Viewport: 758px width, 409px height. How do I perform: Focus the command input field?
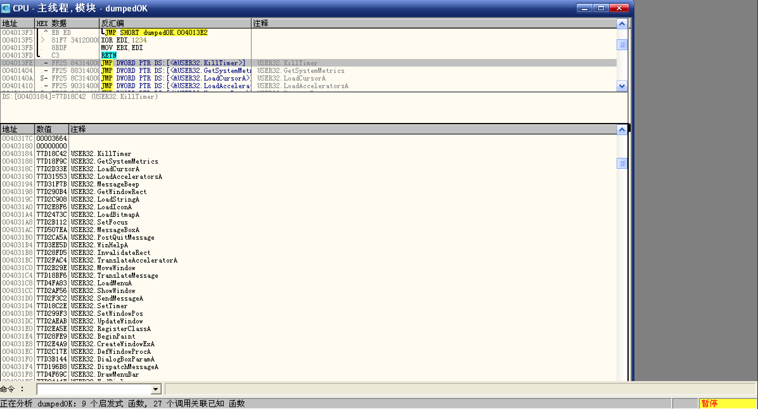pos(93,389)
